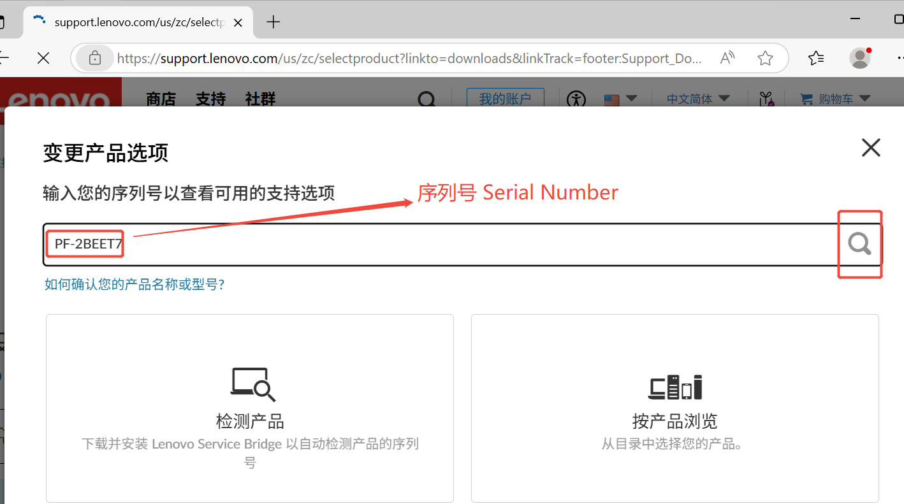Open a new browser tab

(x=273, y=22)
